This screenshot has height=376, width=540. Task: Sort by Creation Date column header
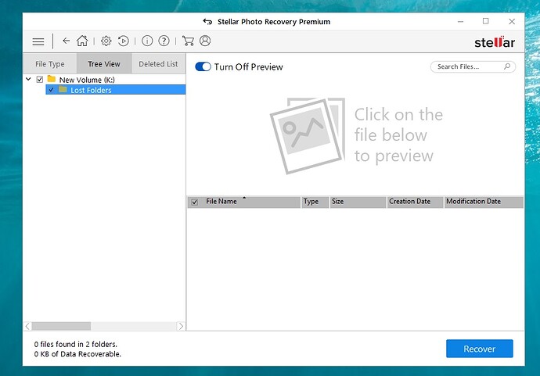click(x=415, y=202)
